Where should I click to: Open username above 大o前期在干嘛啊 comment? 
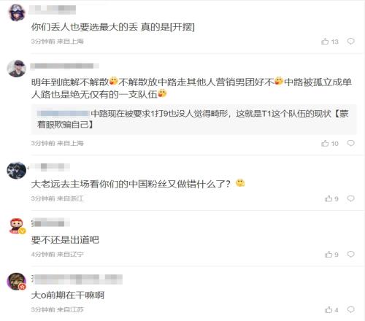[77, 279]
